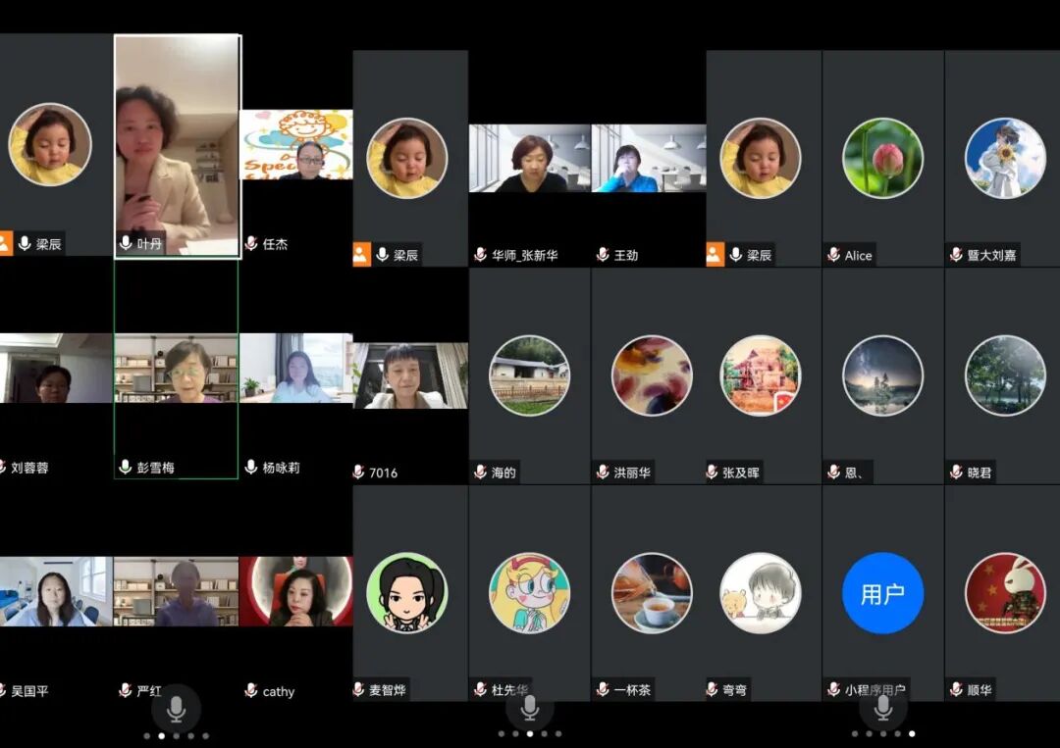Select 杨咏莉's video tile
Viewport: 1060px width, 748px height.
pos(296,368)
